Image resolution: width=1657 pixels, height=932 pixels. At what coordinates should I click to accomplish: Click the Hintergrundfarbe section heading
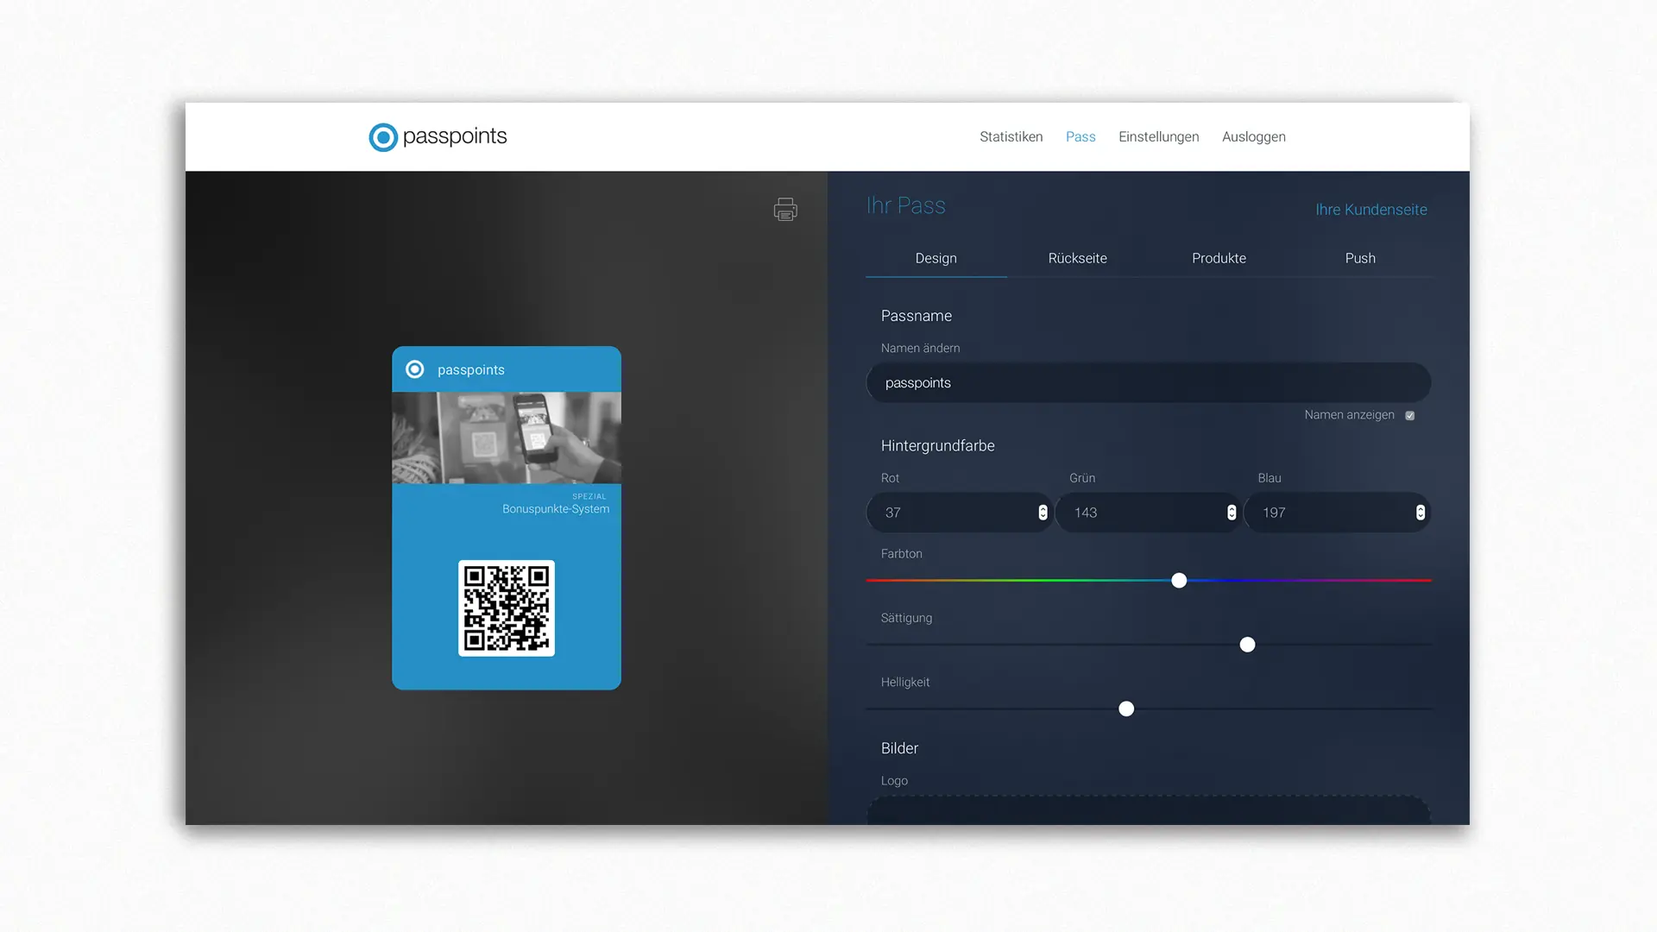(937, 445)
